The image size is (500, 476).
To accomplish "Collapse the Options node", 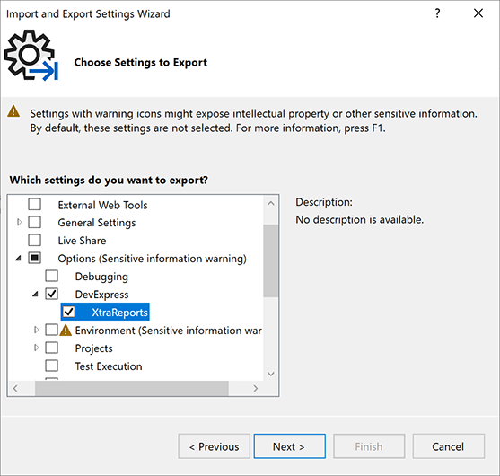I will (x=19, y=258).
